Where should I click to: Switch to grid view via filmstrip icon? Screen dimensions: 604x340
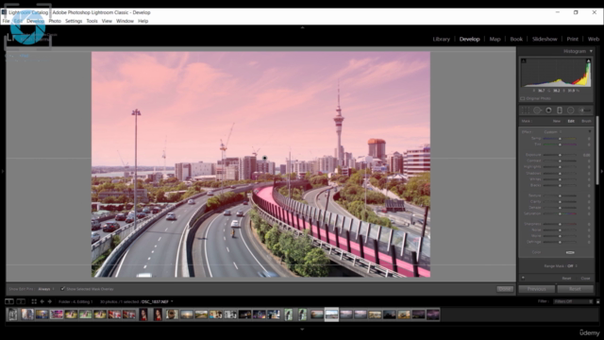click(x=34, y=301)
